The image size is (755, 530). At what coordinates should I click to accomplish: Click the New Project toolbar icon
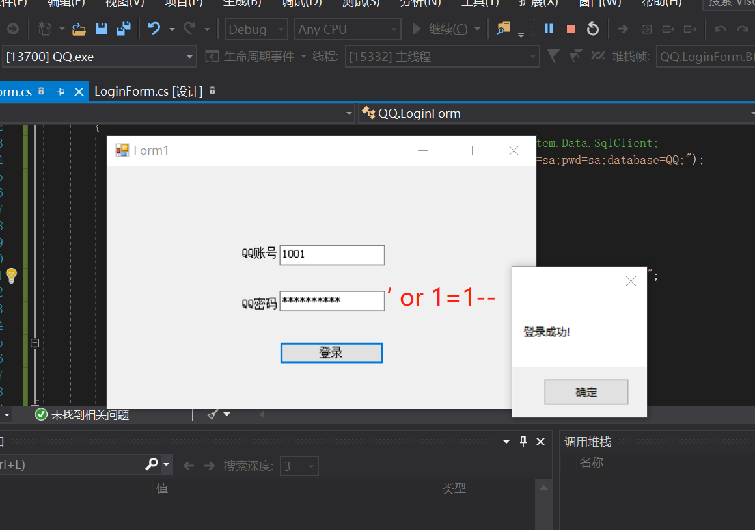coord(44,29)
